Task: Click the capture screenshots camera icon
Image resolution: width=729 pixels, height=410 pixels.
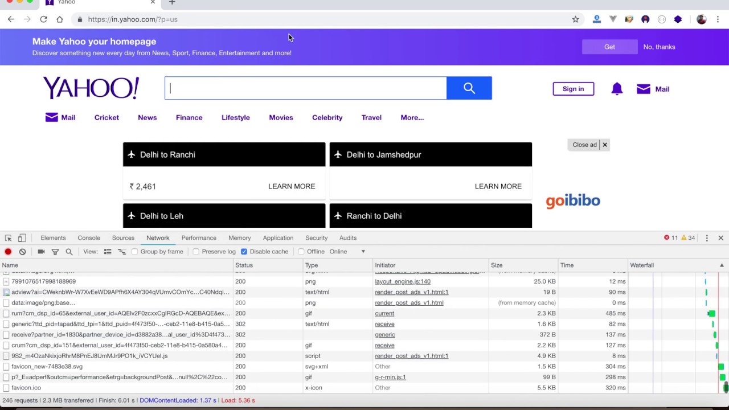Action: coord(41,252)
